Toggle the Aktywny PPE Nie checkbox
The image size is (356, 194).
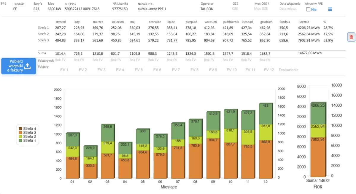tap(308, 9)
